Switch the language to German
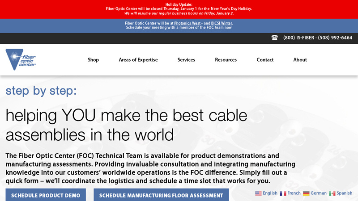The width and height of the screenshot is (358, 201). (x=319, y=193)
